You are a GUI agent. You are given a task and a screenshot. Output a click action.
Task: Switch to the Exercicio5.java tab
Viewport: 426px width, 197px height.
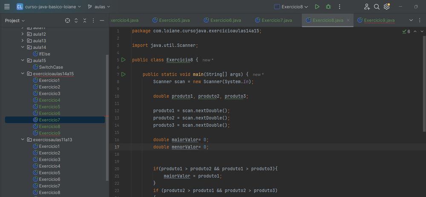coord(171,20)
